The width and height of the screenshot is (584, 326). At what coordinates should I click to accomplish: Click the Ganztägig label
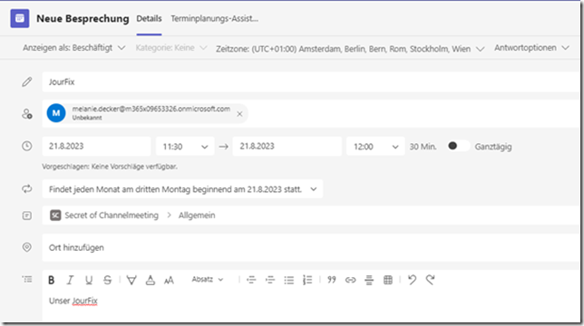tap(493, 147)
